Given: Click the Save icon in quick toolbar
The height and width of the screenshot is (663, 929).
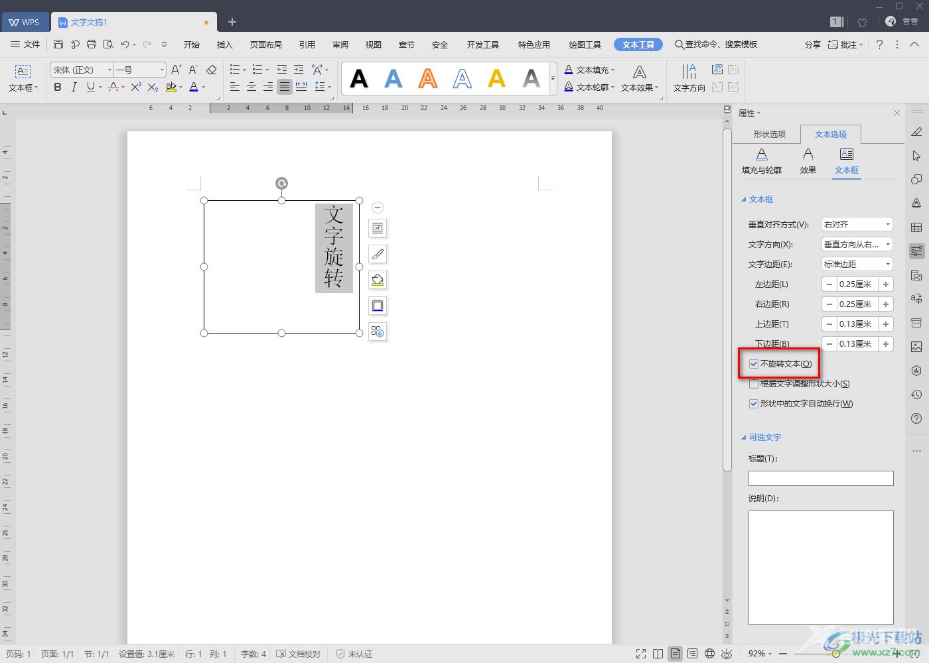Looking at the screenshot, I should click(58, 44).
